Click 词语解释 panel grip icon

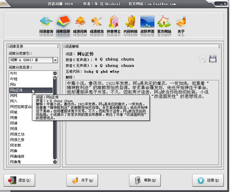(x=219, y=46)
